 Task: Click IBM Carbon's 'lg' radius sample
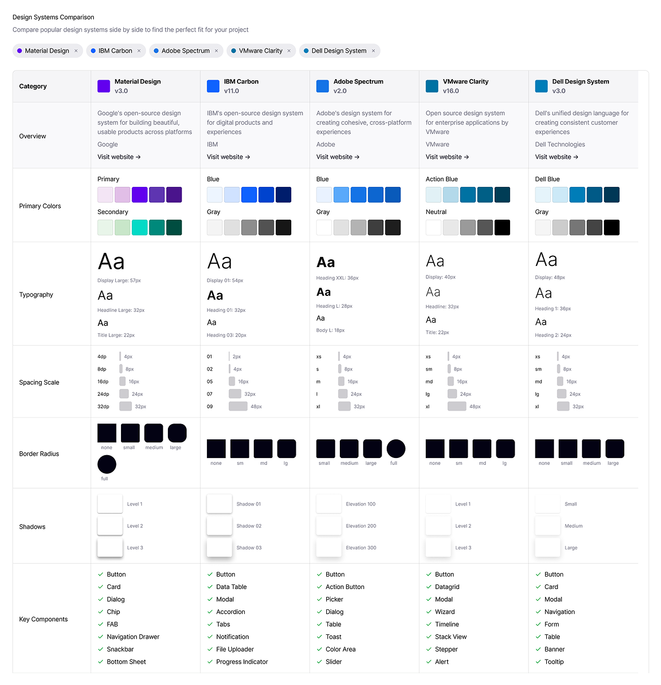click(287, 449)
